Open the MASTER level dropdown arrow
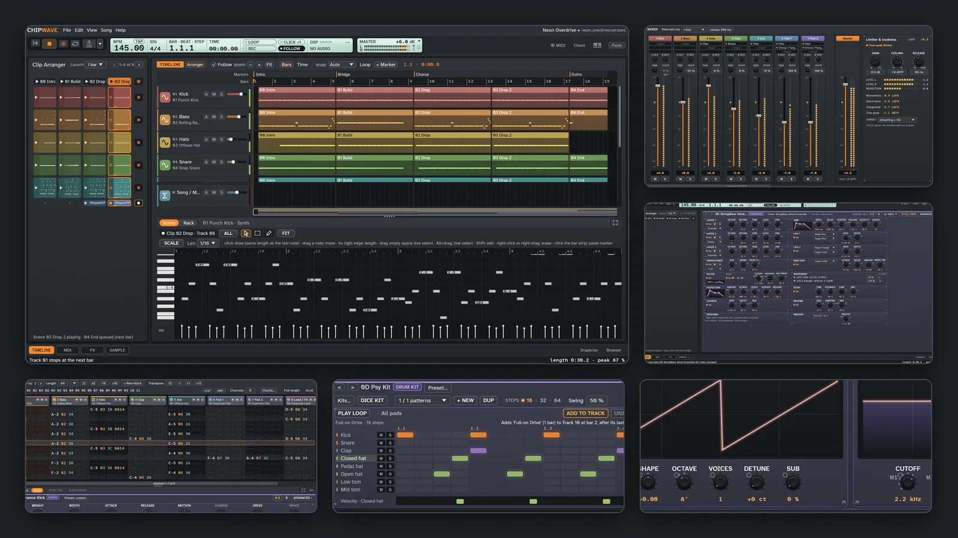 click(419, 42)
